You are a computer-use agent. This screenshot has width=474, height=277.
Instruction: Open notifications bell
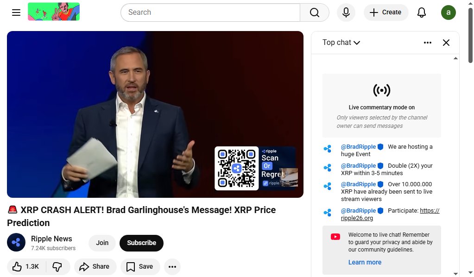pyautogui.click(x=421, y=13)
